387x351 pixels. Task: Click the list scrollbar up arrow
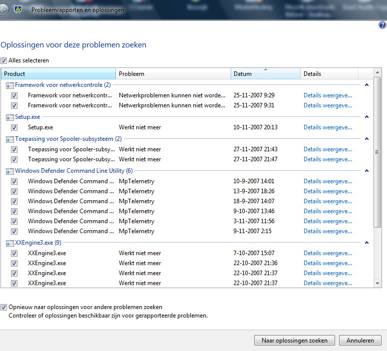point(378,72)
